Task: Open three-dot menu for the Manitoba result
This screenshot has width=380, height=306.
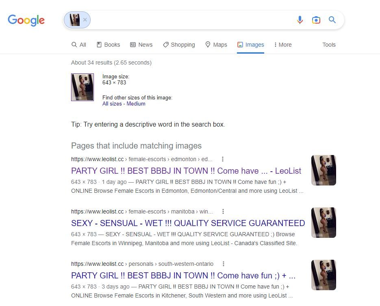Action: pyautogui.click(x=223, y=211)
